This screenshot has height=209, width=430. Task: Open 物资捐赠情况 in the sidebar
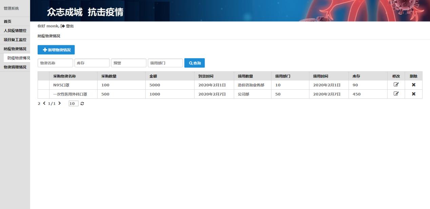pos(15,67)
